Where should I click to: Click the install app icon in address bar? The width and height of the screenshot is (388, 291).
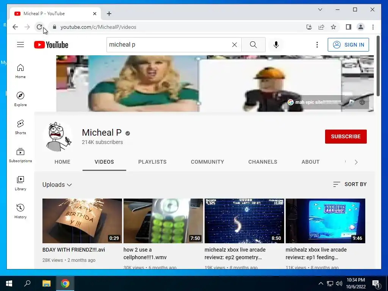[309, 27]
